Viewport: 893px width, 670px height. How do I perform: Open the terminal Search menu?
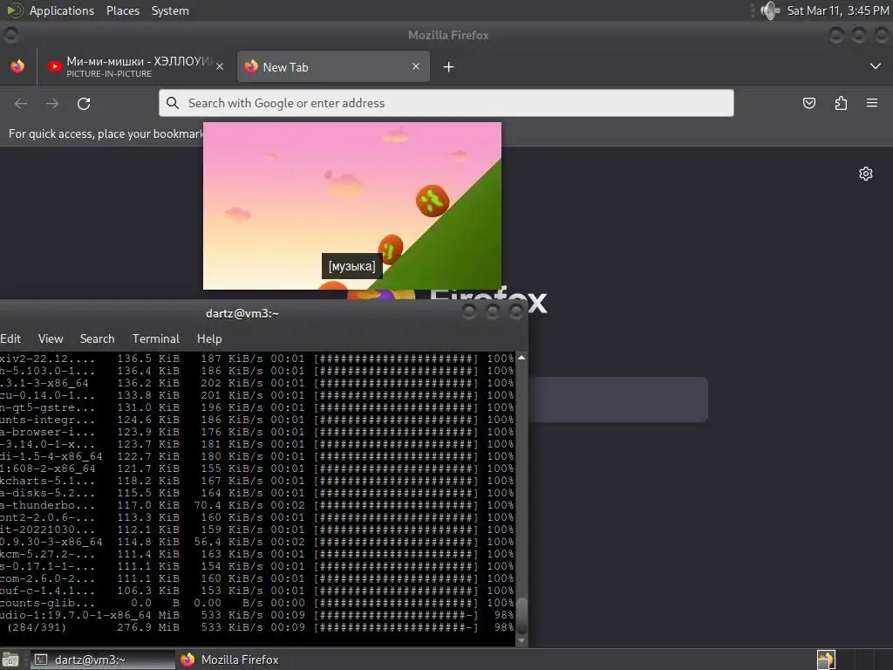point(98,339)
